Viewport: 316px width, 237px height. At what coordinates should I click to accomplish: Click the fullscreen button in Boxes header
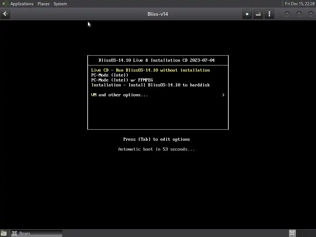247,14
